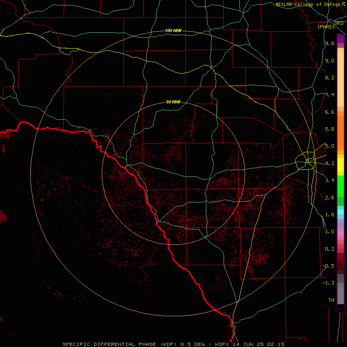Click the bright green color bar segment
This screenshot has height=347, width=347.
click(x=340, y=186)
